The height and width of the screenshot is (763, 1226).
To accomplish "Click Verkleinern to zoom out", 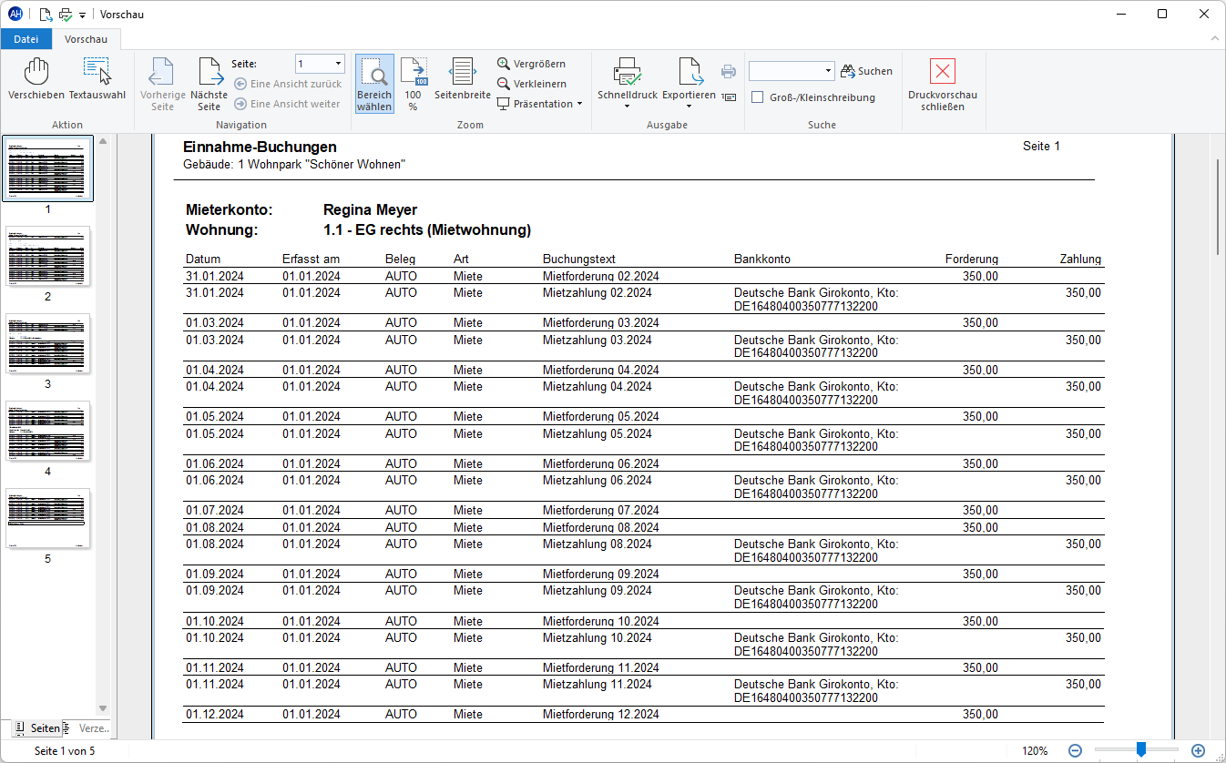I will (531, 84).
